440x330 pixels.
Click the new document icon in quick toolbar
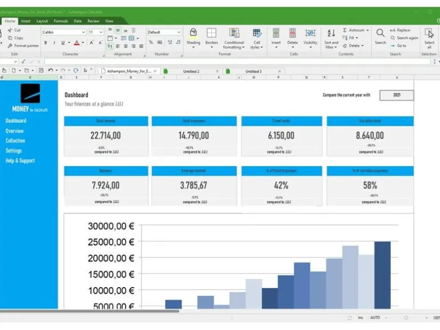(x=14, y=70)
